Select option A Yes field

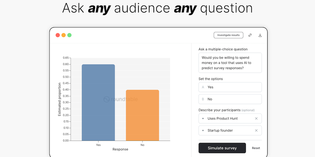coord(230,87)
